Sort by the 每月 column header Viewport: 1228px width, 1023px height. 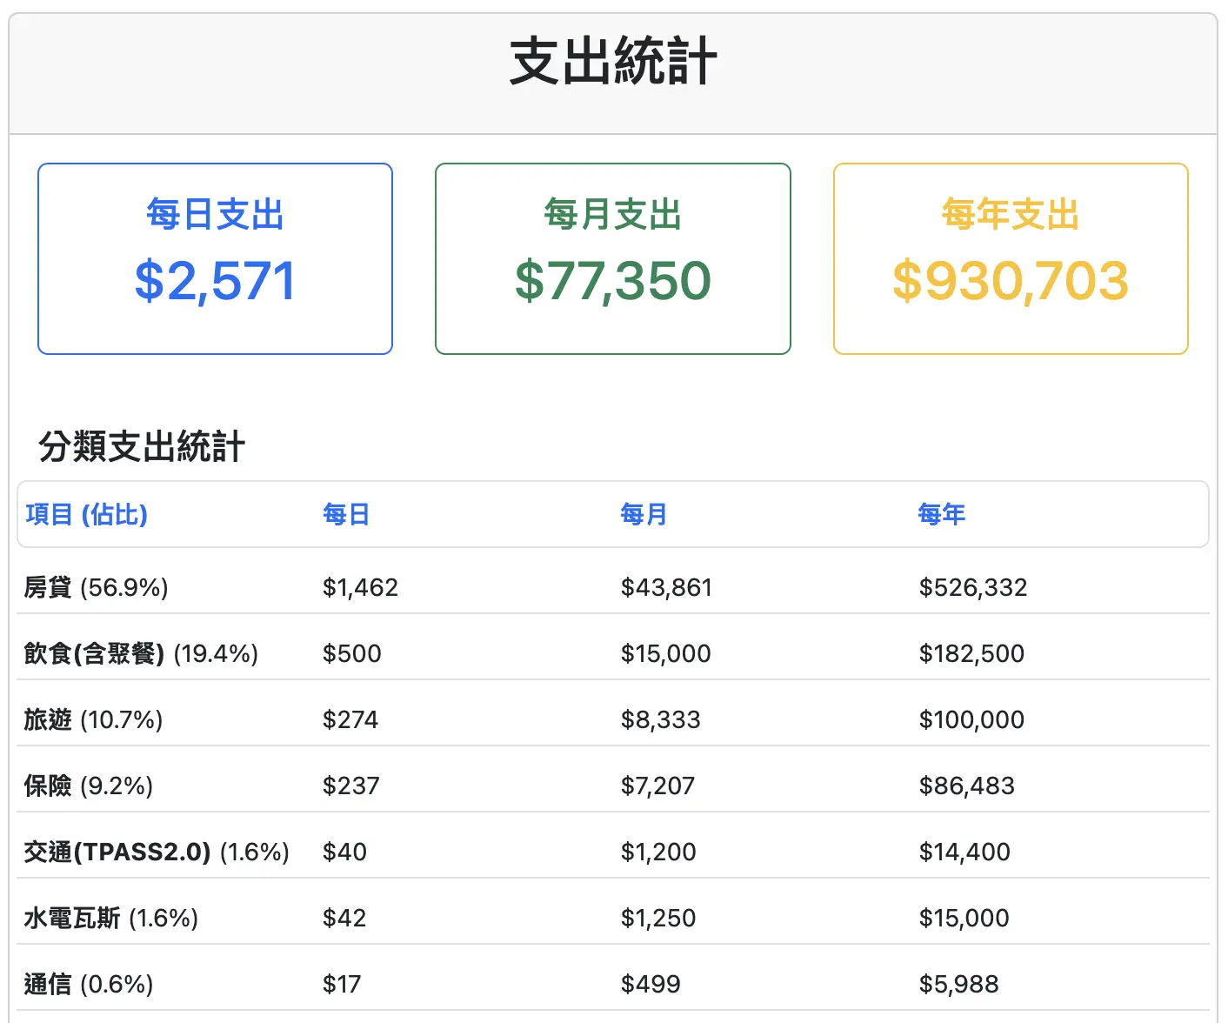tap(643, 514)
